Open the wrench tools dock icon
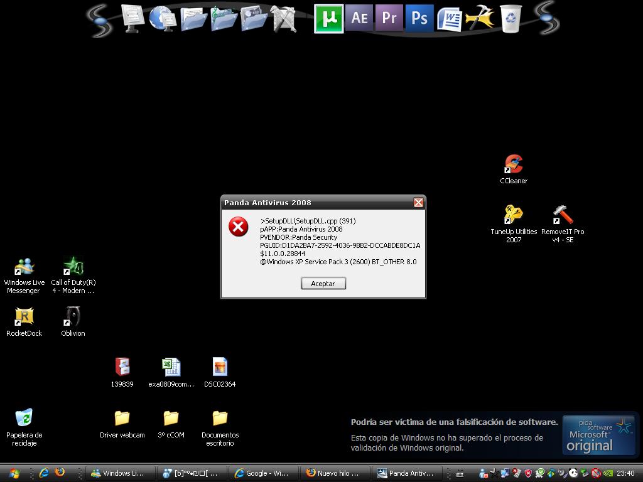Viewport: 643px width, 482px height. pos(283,19)
